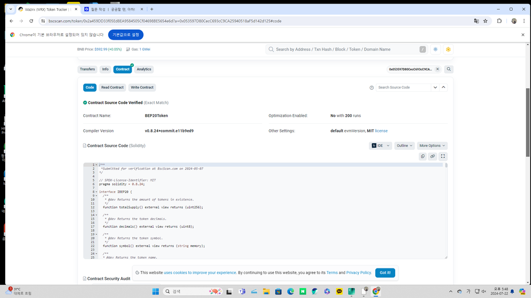Remove the 0x053597D80... address filter
Screen dimensions: 531x298
click(438, 69)
